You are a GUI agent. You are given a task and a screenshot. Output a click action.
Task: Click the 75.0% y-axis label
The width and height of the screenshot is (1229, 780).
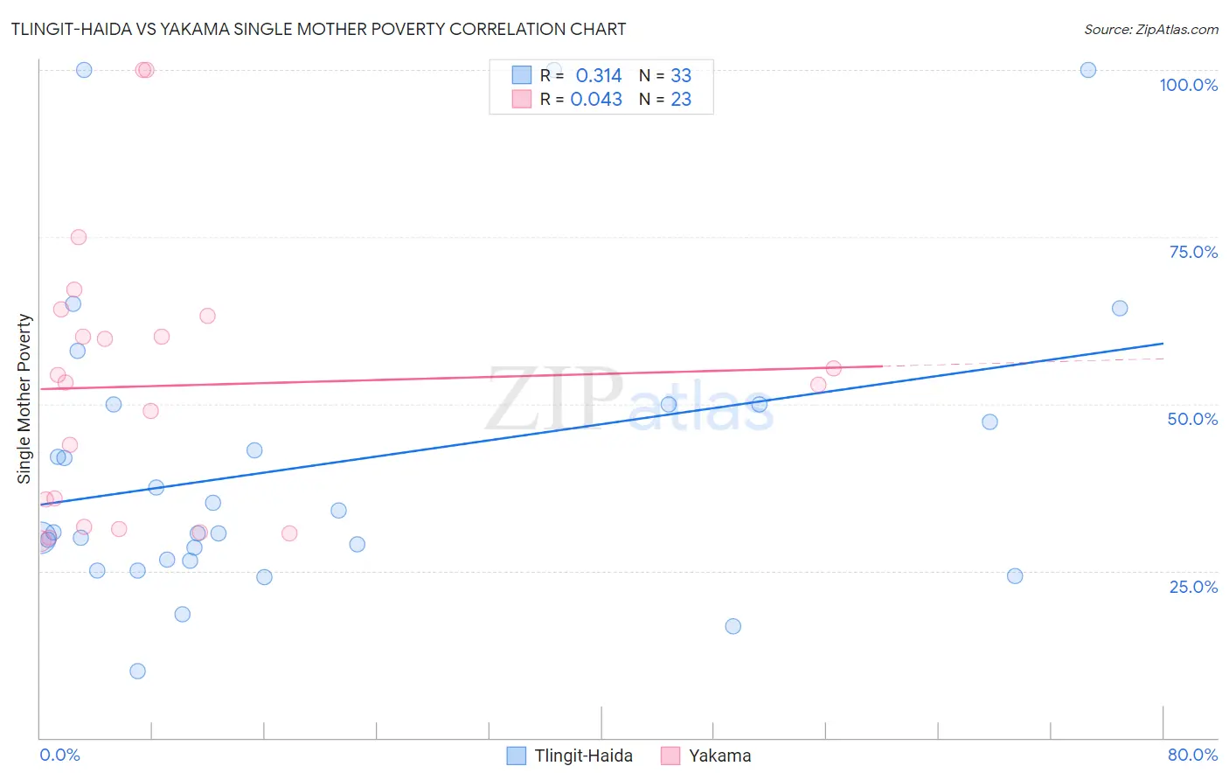point(1193,252)
